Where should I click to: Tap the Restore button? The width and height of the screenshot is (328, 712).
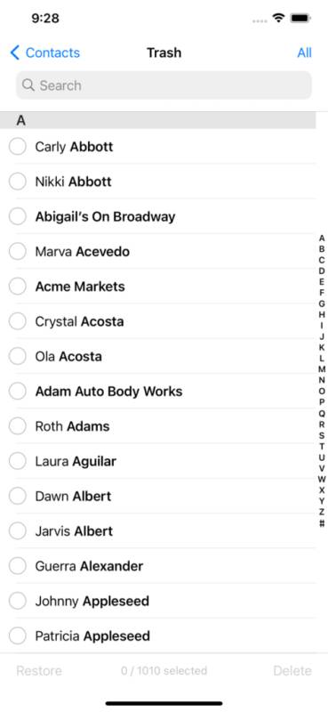(39, 671)
